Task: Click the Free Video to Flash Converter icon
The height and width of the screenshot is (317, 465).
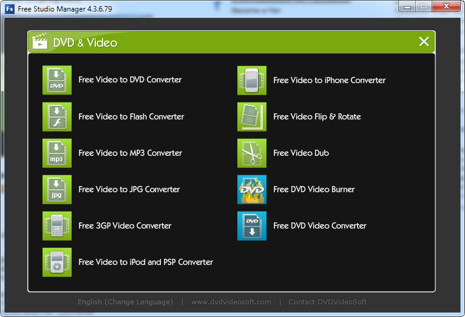Action: pyautogui.click(x=57, y=116)
